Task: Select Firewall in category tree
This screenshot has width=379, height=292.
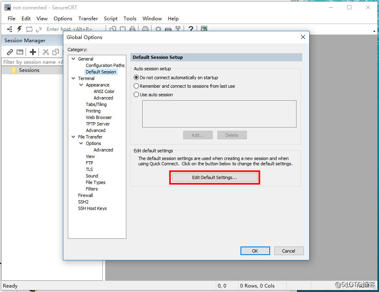Action: tap(85, 195)
